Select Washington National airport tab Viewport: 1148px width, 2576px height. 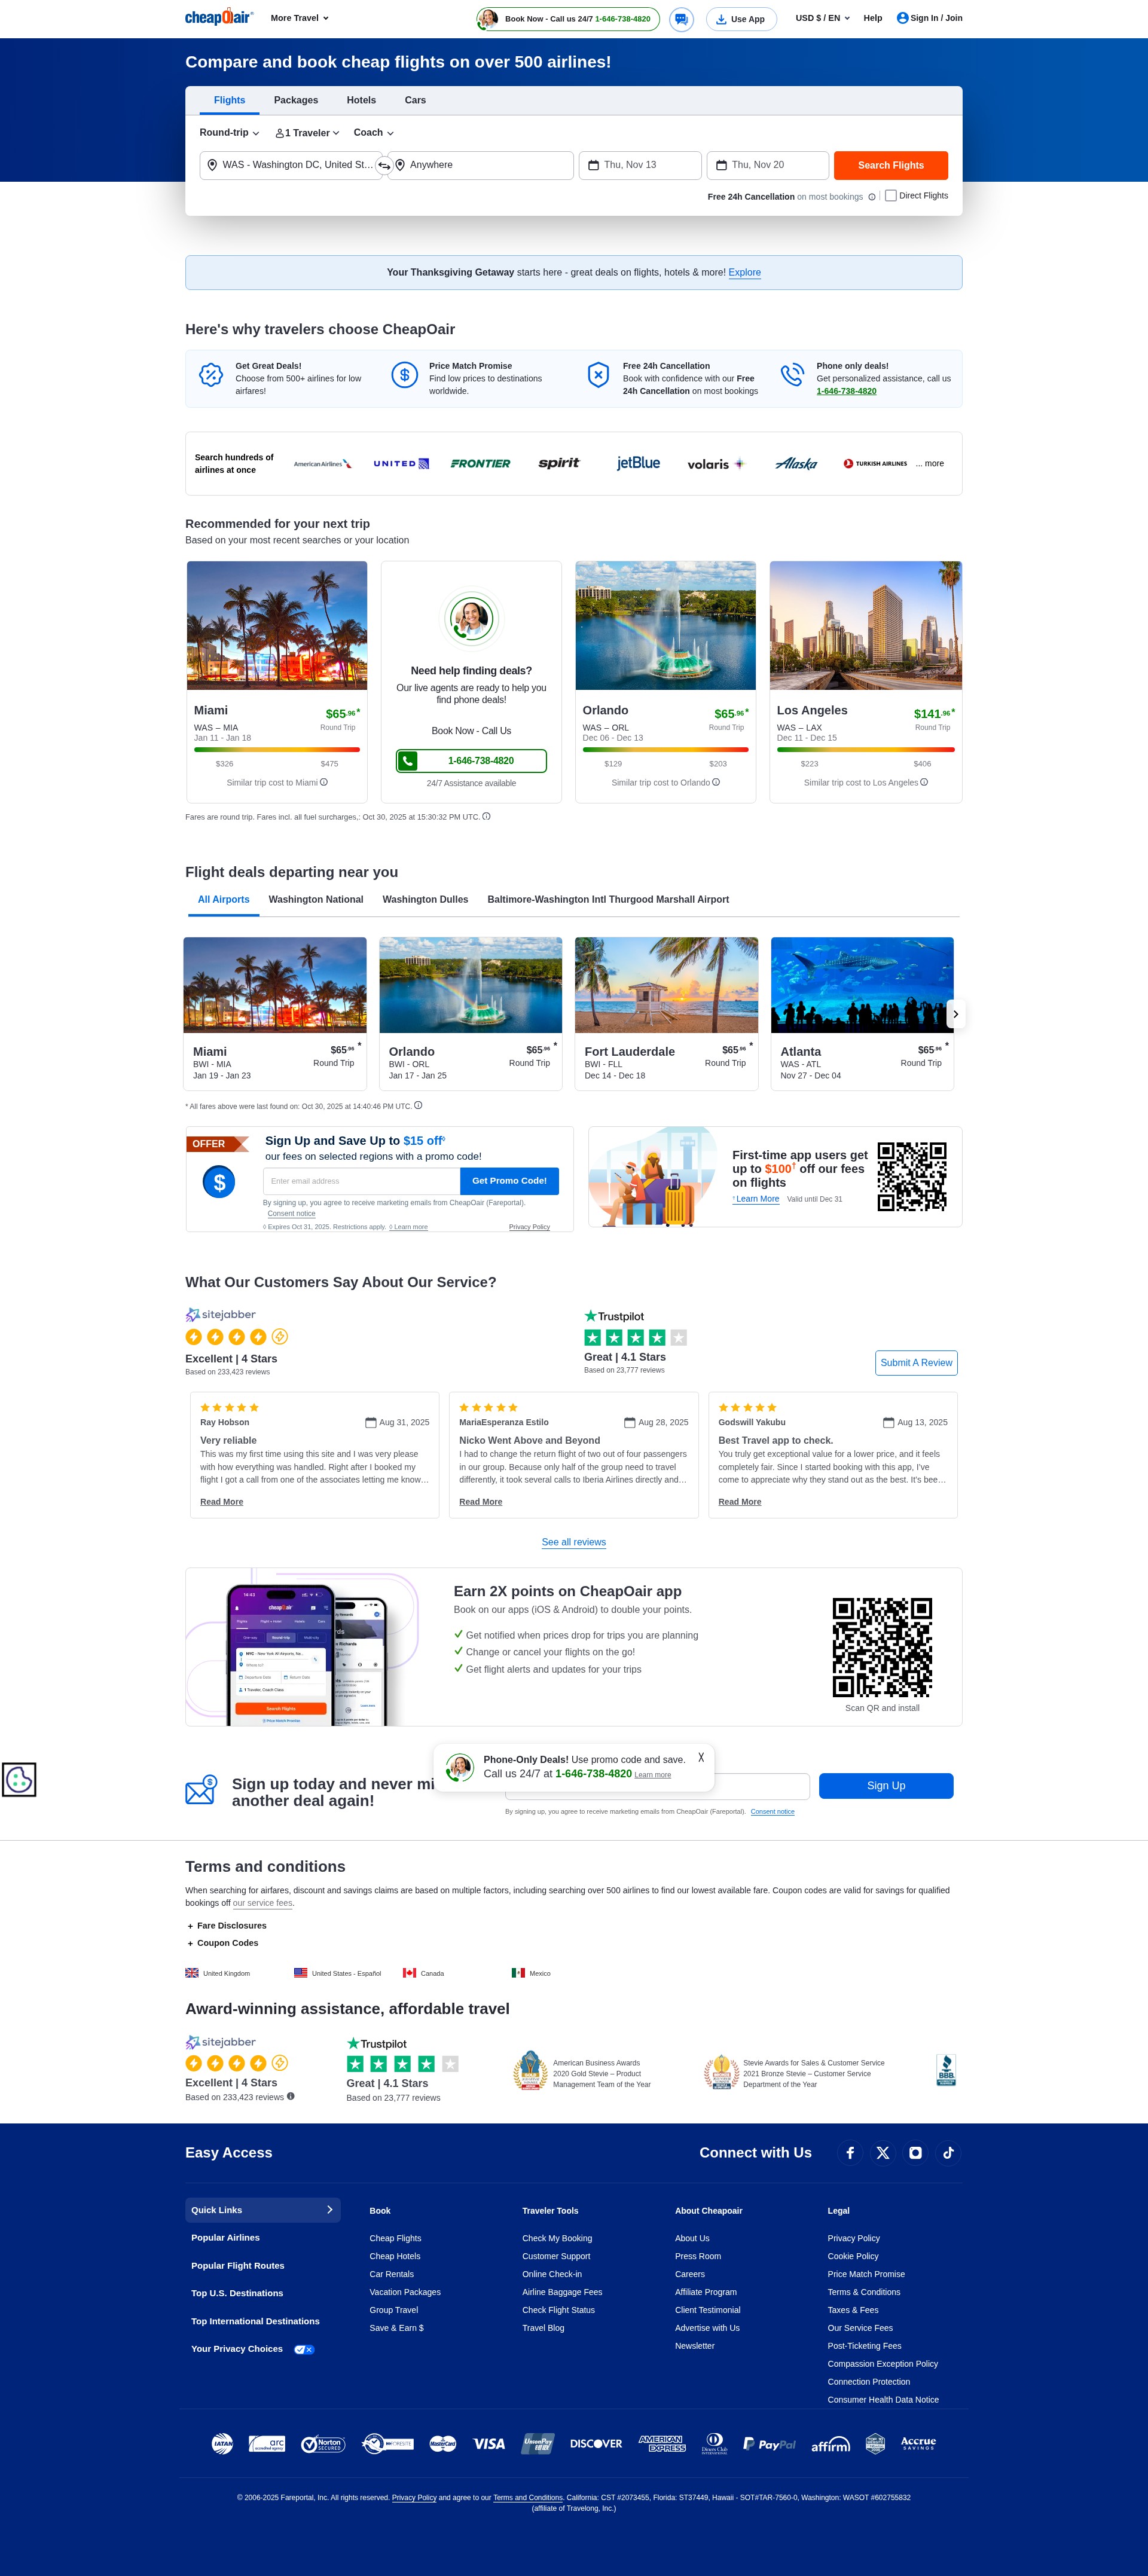tap(316, 900)
